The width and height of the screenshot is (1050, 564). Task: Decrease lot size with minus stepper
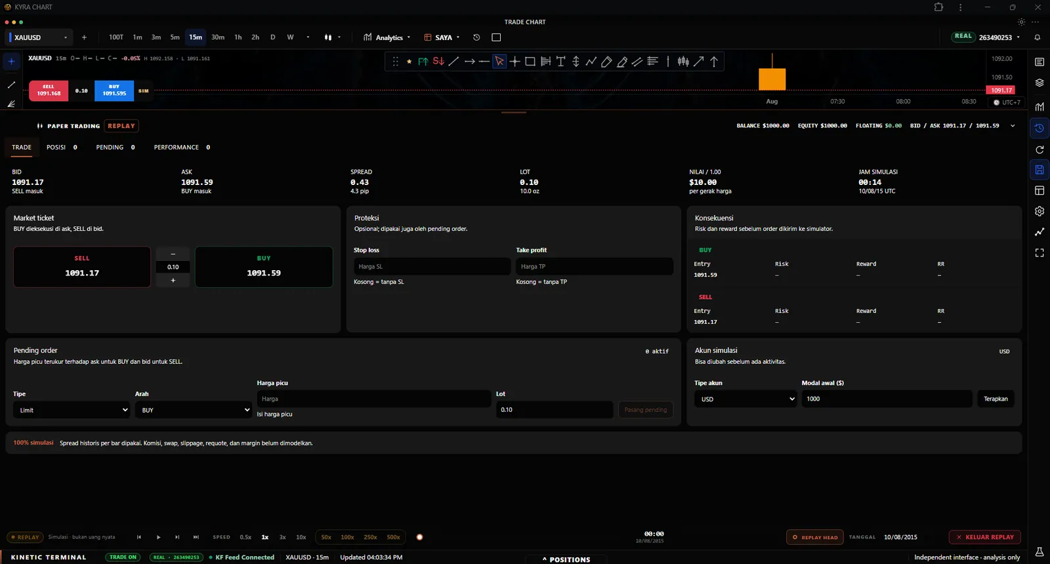173,254
